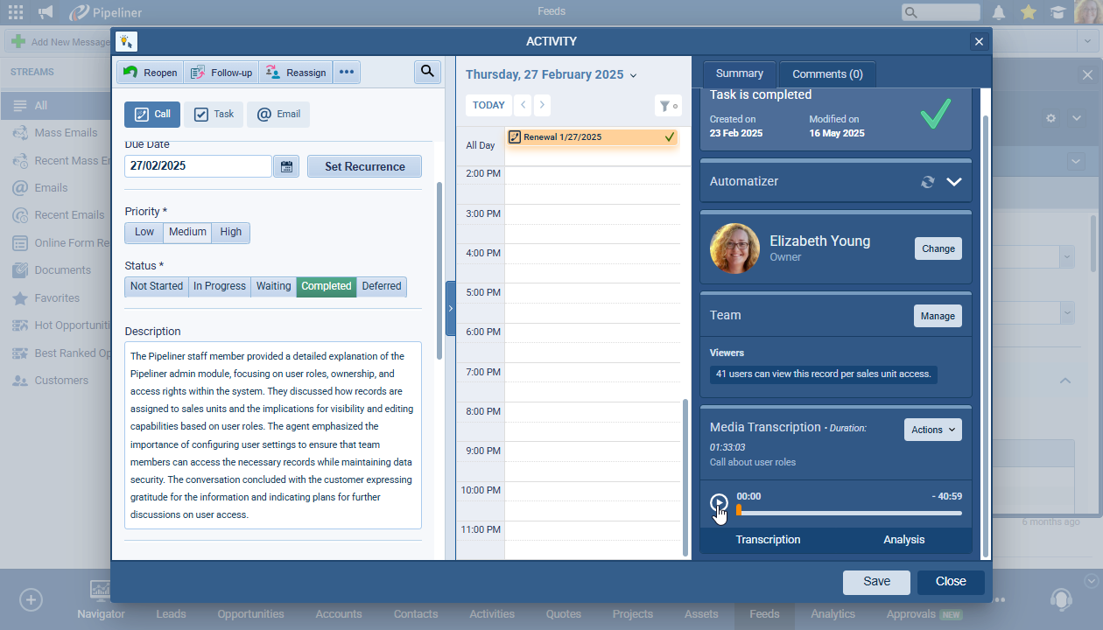Select the Task activity type

(x=214, y=114)
